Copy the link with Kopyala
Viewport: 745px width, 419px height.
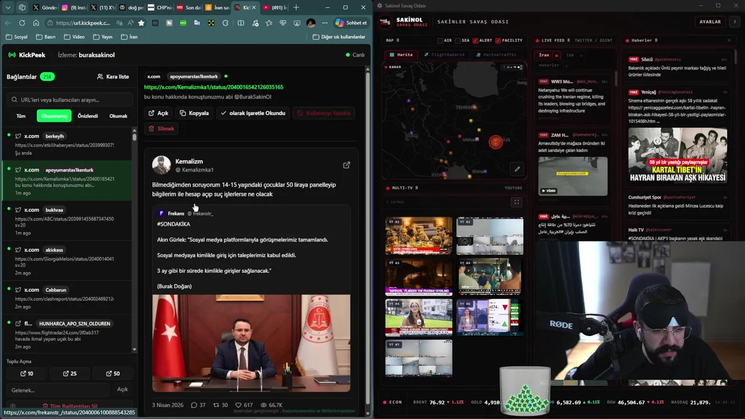pyautogui.click(x=194, y=113)
